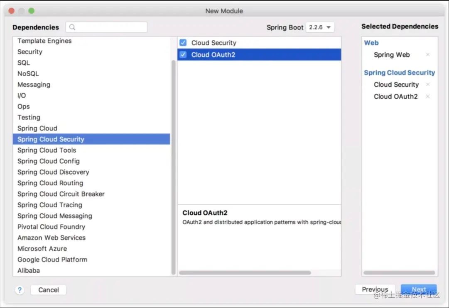449x308 pixels.
Task: Select the Microsoft Azure category
Action: pyautogui.click(x=91, y=249)
